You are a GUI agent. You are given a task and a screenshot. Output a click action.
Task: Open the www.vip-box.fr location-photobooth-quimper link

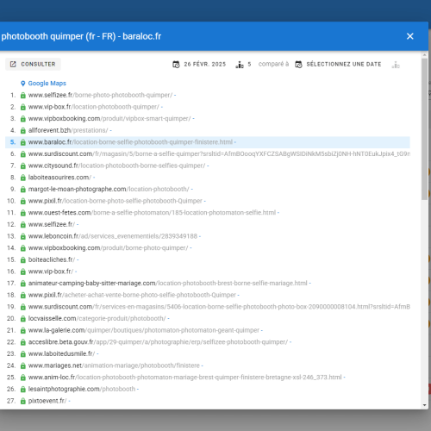tap(94, 107)
